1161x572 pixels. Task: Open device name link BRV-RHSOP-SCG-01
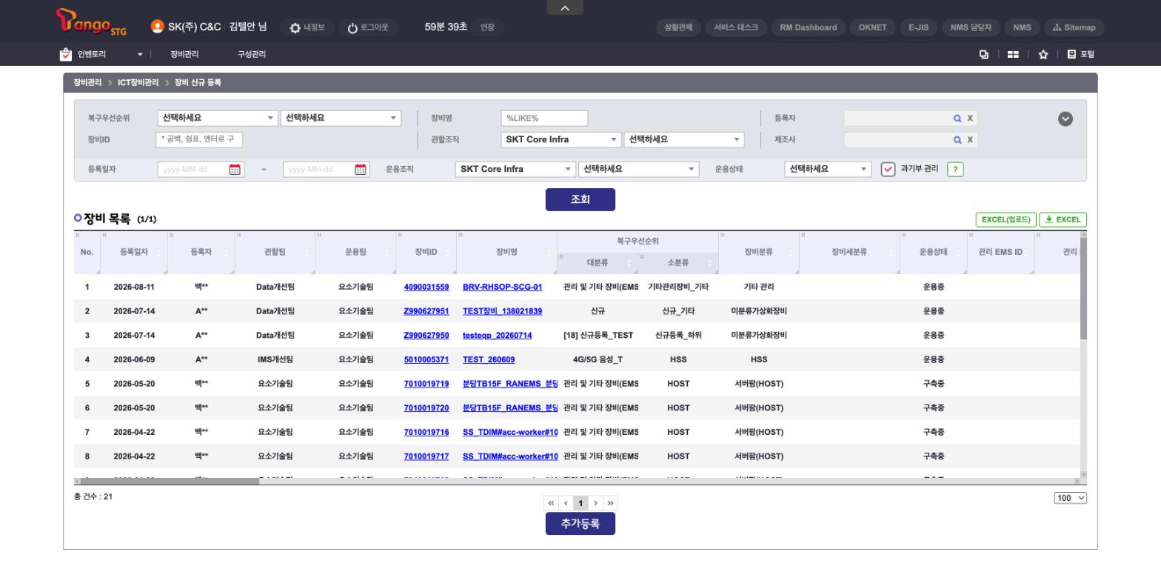tap(503, 287)
